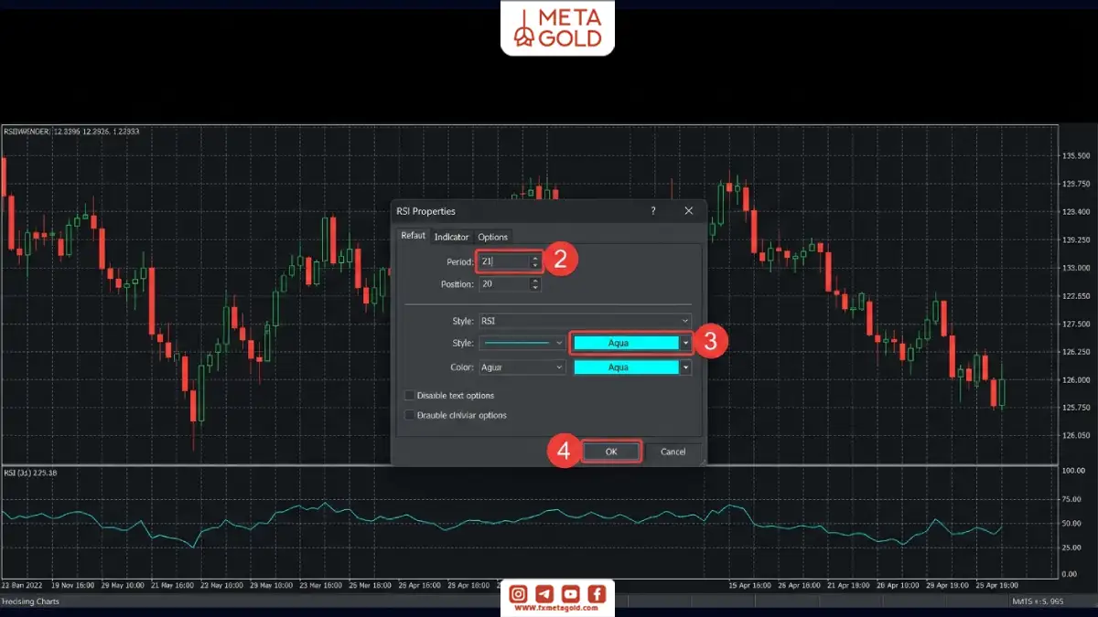Decrease Period with the down stepper arrow

534,266
